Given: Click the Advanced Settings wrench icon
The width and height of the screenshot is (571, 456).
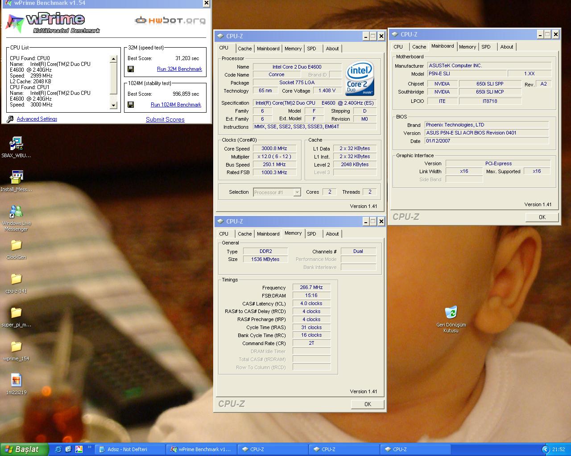Looking at the screenshot, I should pyautogui.click(x=10, y=119).
